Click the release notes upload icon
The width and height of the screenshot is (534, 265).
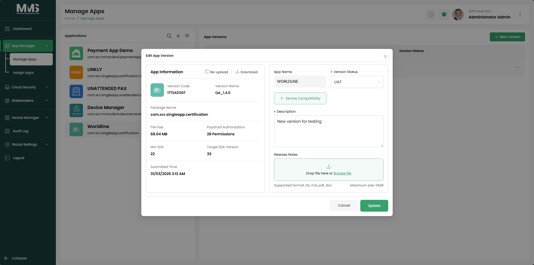point(329,167)
